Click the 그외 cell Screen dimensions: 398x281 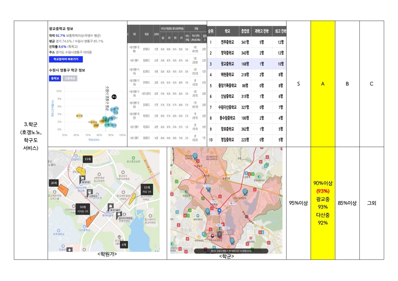point(372,203)
